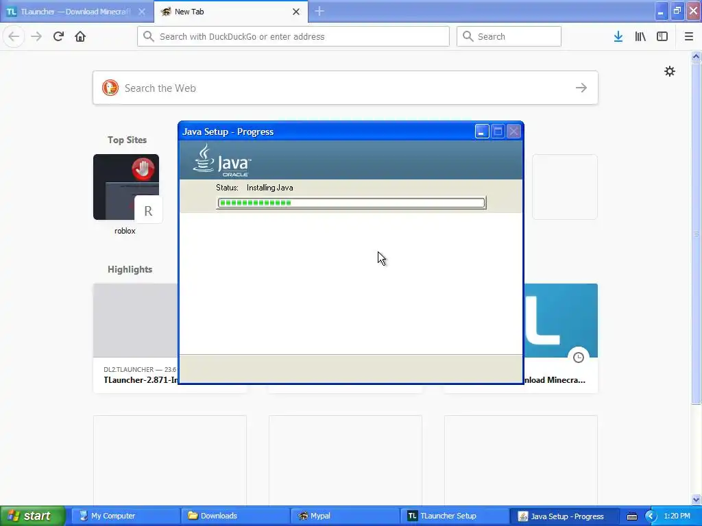Click the Search the Web field
This screenshot has width=702, height=526.
(346, 88)
